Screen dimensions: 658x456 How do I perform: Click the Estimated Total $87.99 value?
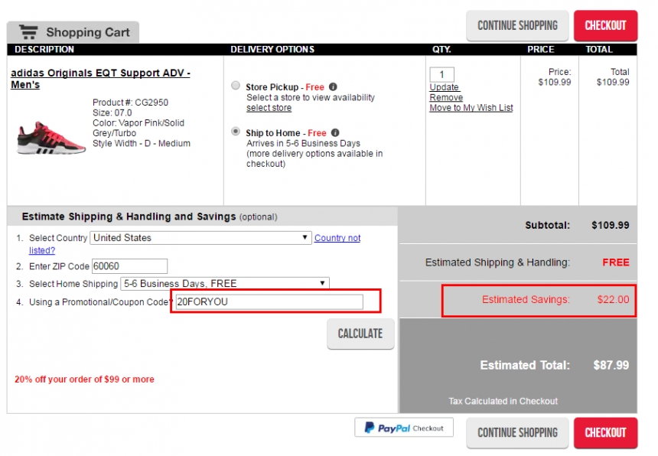611,365
